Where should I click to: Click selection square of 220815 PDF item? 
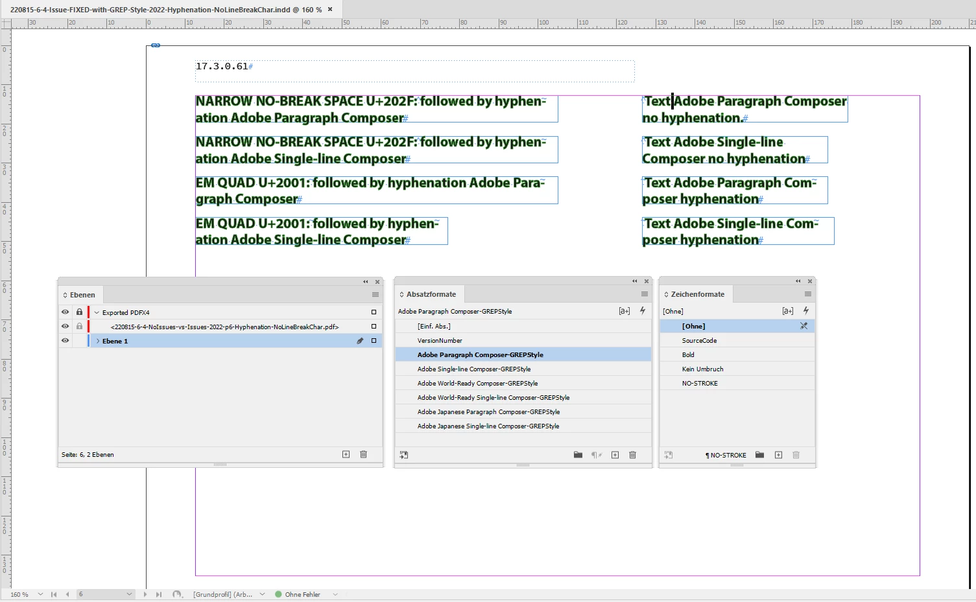coord(374,327)
